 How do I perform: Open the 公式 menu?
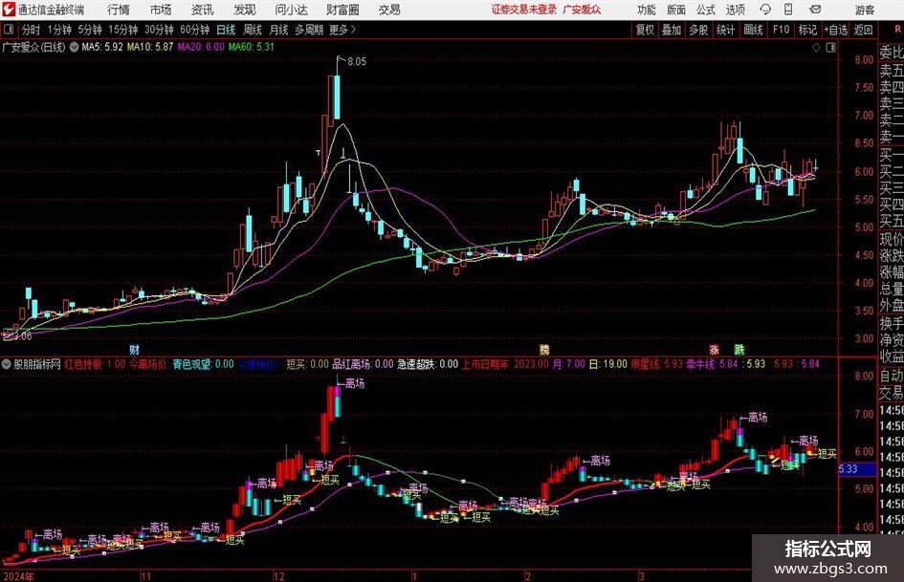[x=706, y=10]
